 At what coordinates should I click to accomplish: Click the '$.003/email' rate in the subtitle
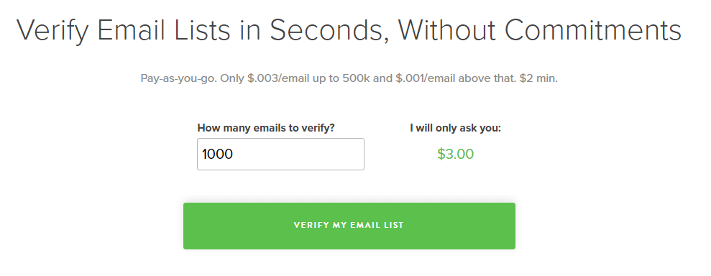[x=280, y=78]
